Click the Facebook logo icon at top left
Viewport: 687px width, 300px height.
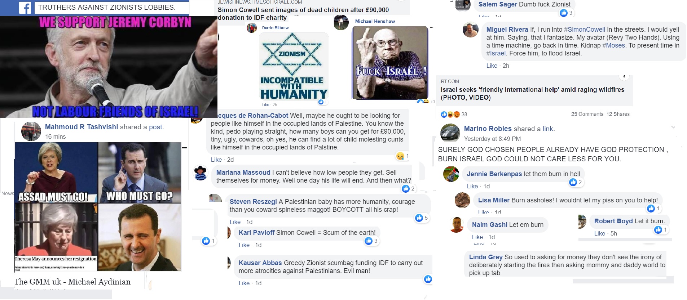(25, 8)
